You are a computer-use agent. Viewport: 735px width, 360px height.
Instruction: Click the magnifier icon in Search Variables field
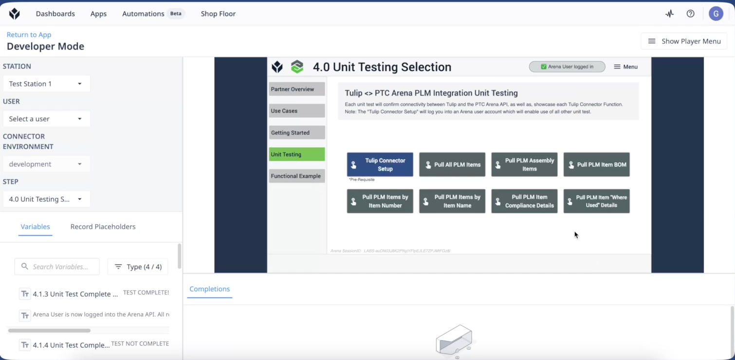pyautogui.click(x=25, y=267)
